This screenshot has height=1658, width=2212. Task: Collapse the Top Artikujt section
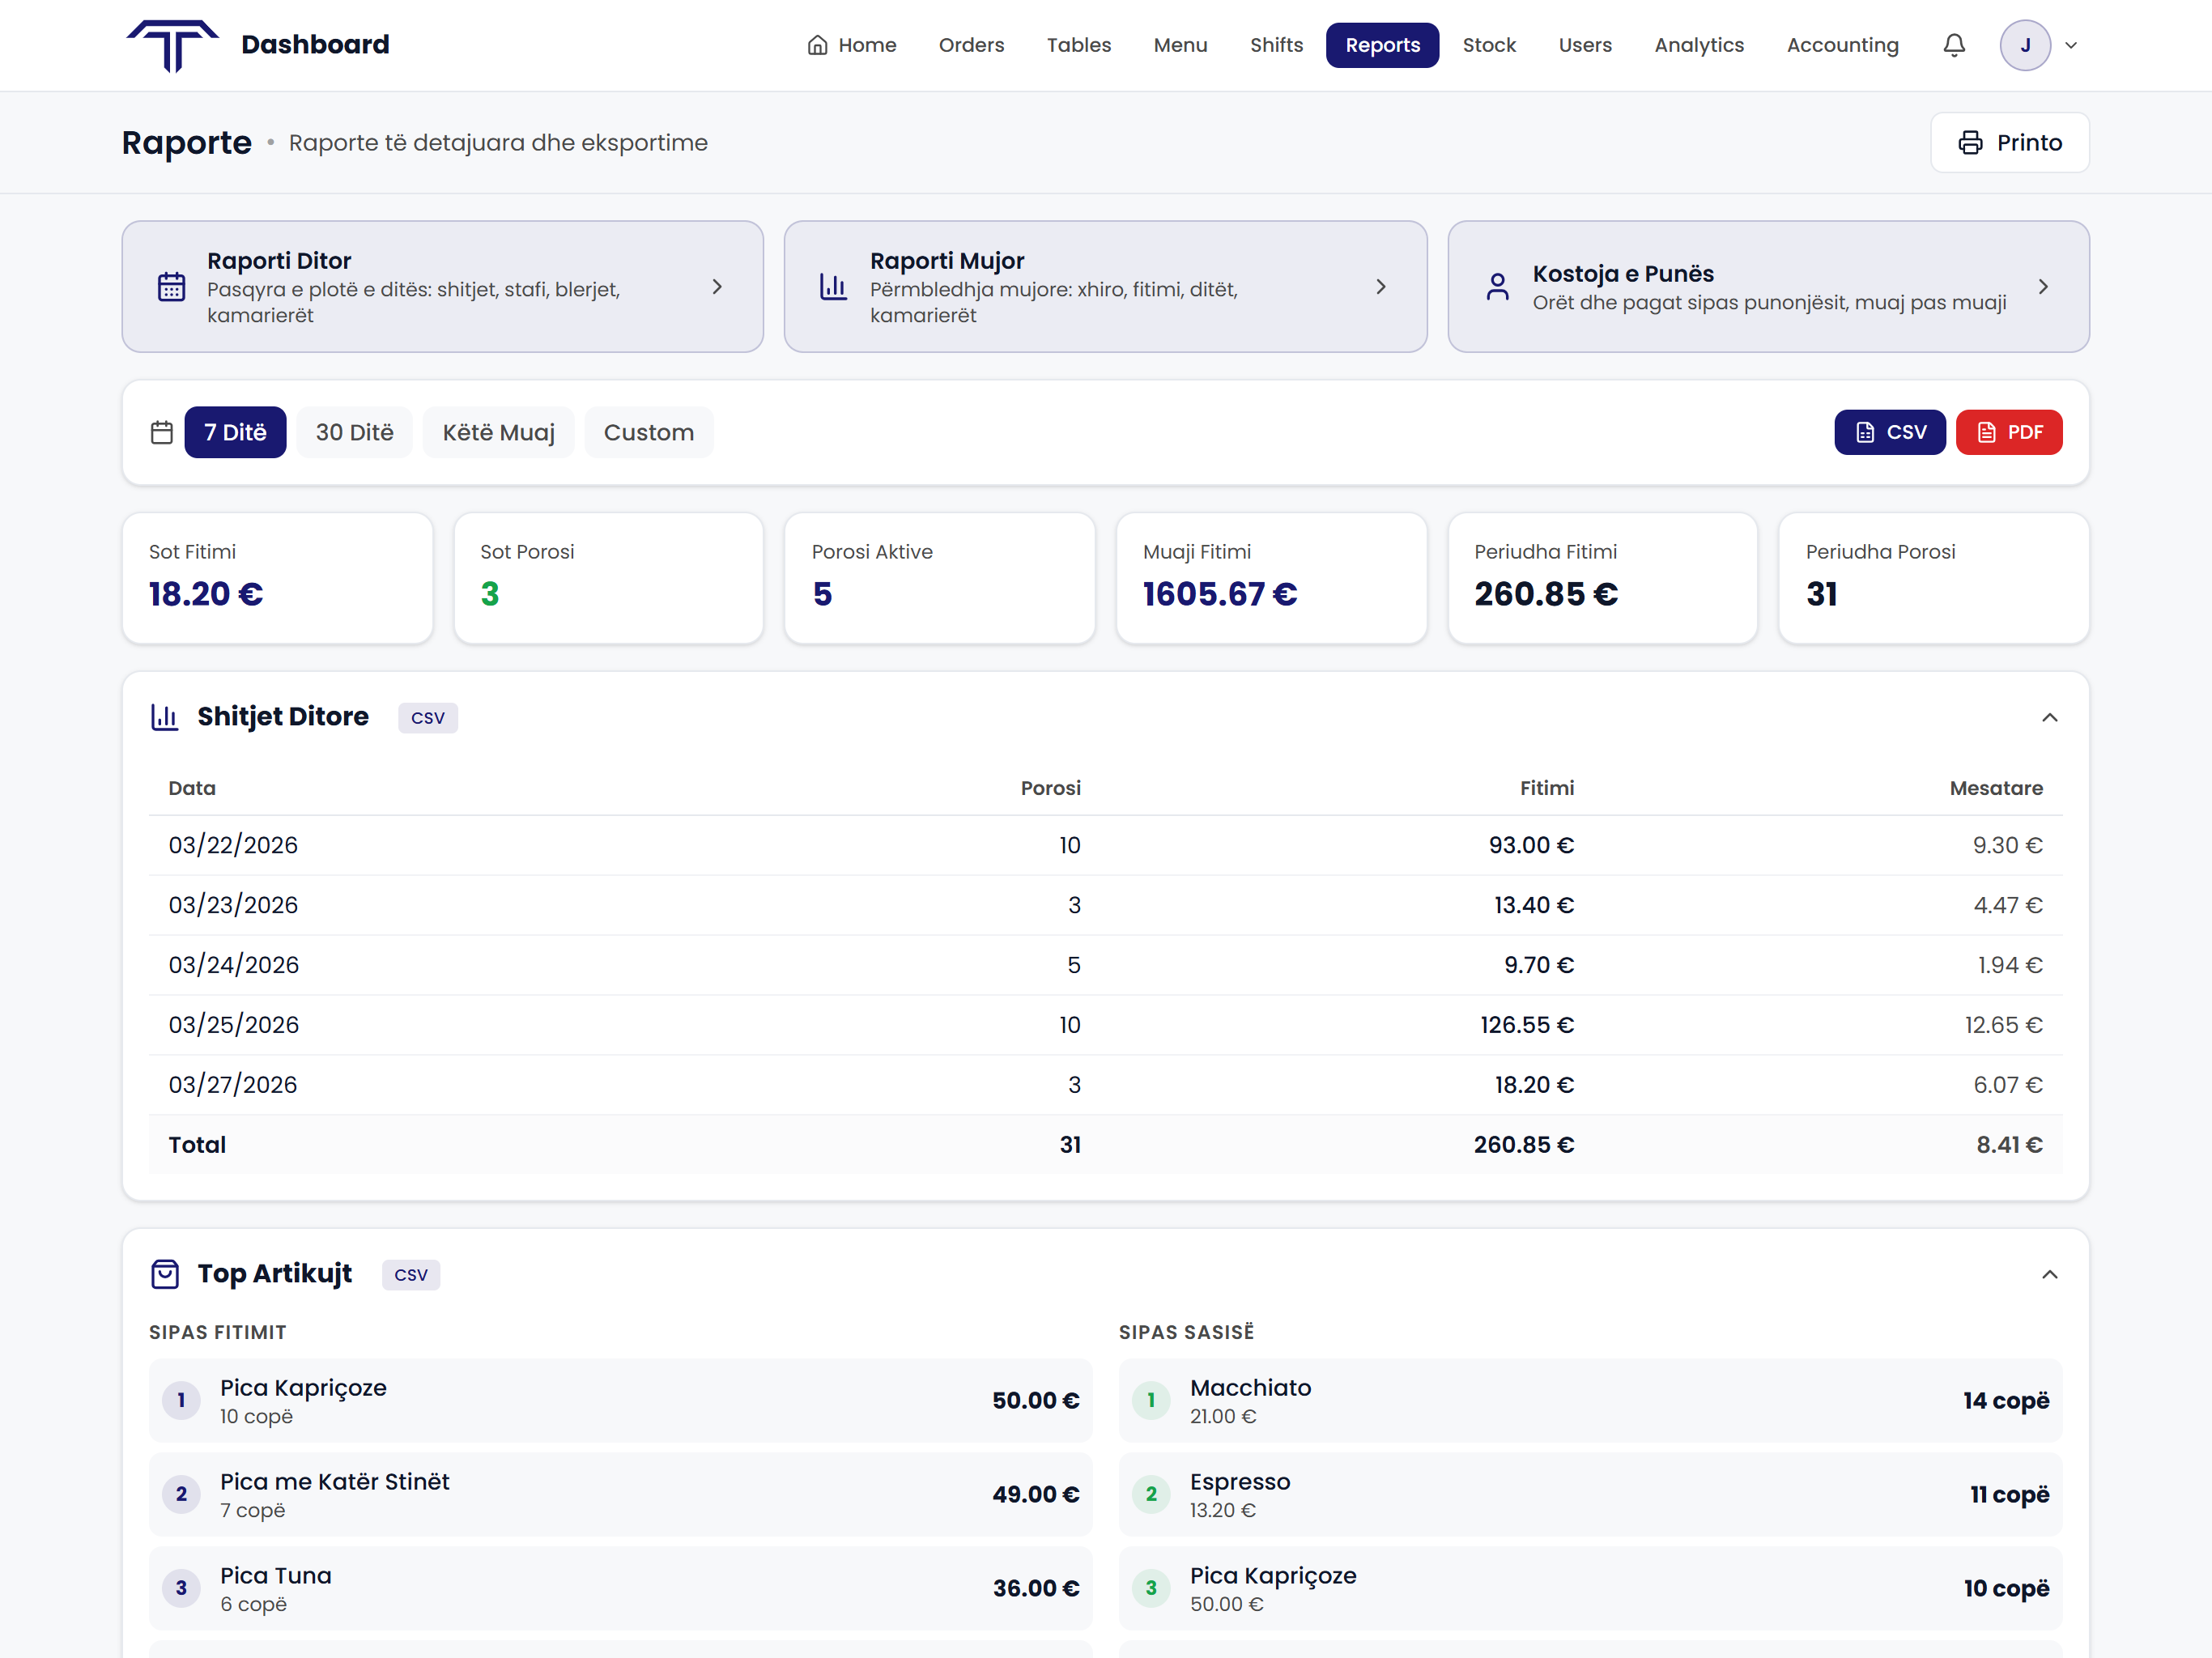(2049, 1274)
